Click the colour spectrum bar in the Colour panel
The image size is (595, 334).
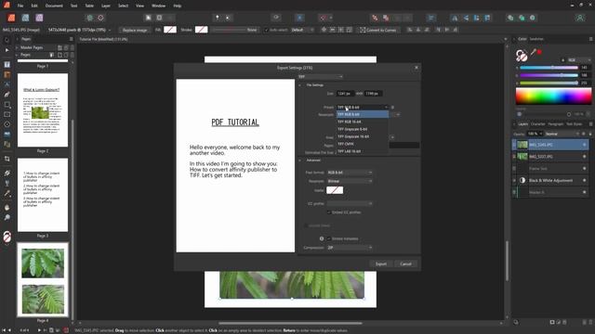coord(553,96)
